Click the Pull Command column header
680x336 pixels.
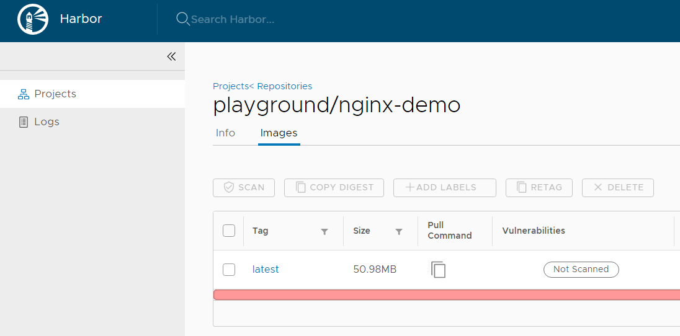(x=450, y=231)
